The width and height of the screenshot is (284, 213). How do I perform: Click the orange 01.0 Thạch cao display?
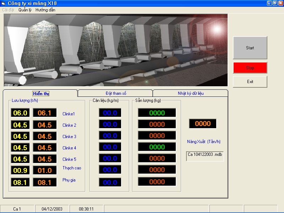click(44, 170)
